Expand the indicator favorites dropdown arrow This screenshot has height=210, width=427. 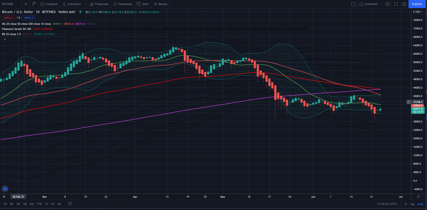[x=85, y=4]
